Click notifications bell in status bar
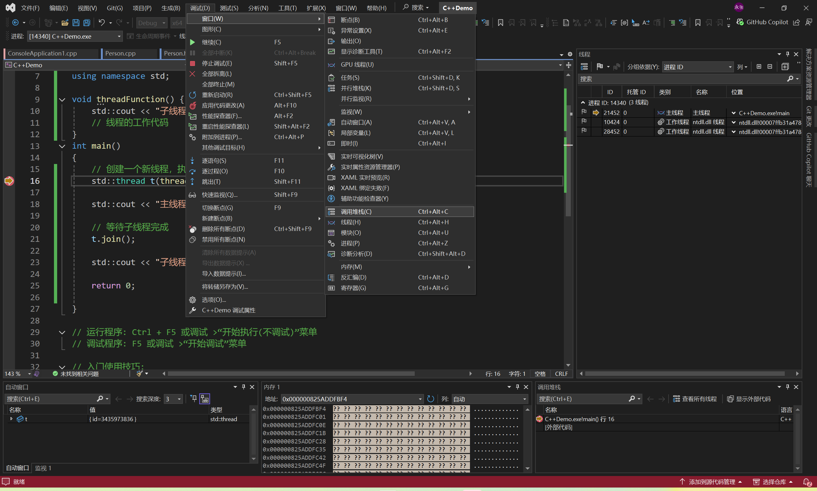 click(x=807, y=482)
